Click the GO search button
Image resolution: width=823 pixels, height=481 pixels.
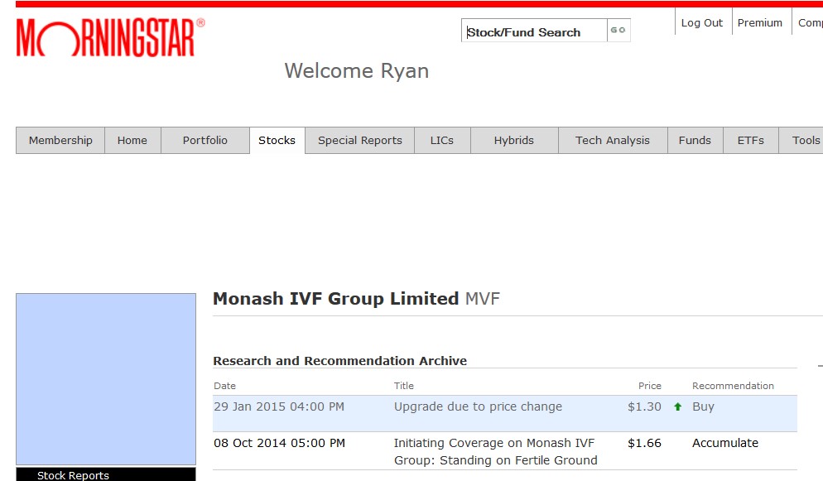(618, 31)
